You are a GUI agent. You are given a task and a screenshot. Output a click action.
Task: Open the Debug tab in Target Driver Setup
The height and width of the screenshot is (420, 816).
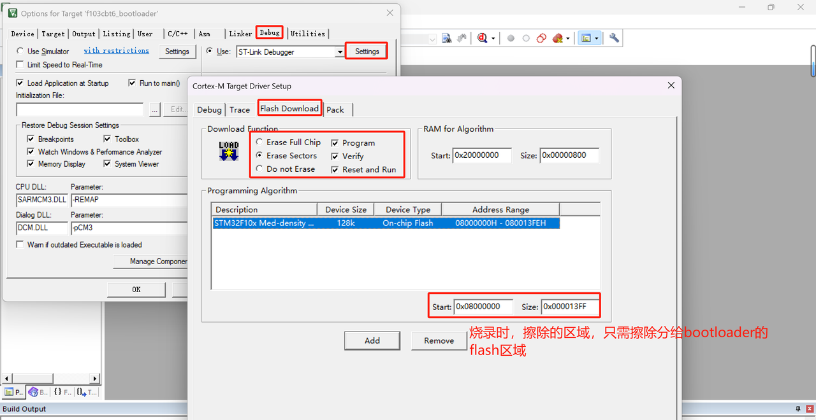[x=209, y=109]
